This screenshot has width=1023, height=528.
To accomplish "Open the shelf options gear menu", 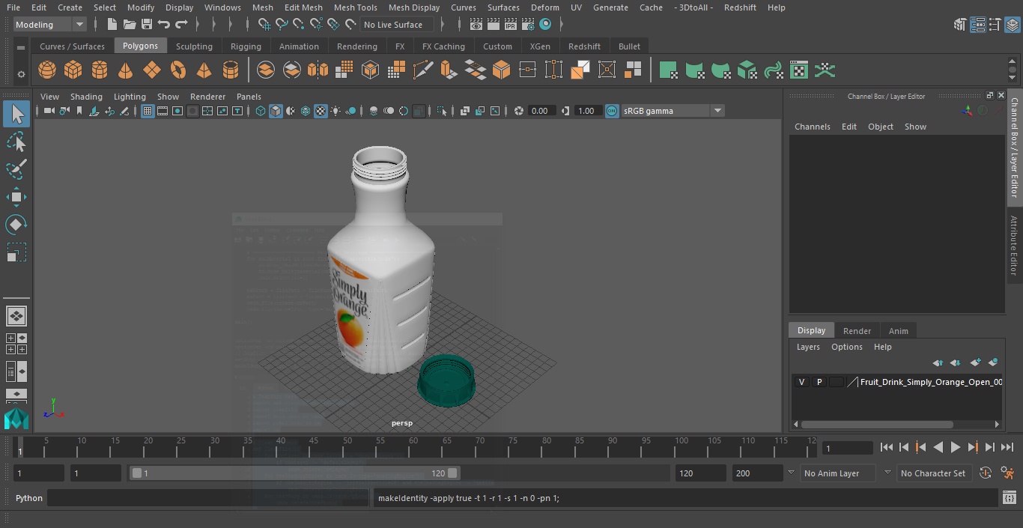I will click(x=21, y=74).
